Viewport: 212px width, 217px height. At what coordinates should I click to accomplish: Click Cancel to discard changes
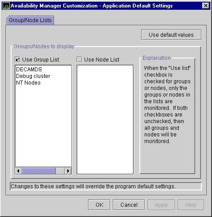point(129,205)
